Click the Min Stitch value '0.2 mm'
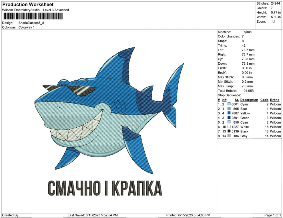 [x=247, y=82]
